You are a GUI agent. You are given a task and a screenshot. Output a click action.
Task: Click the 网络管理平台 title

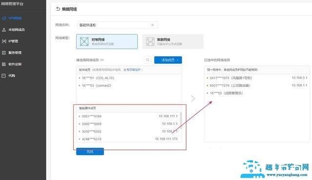tap(12, 3)
